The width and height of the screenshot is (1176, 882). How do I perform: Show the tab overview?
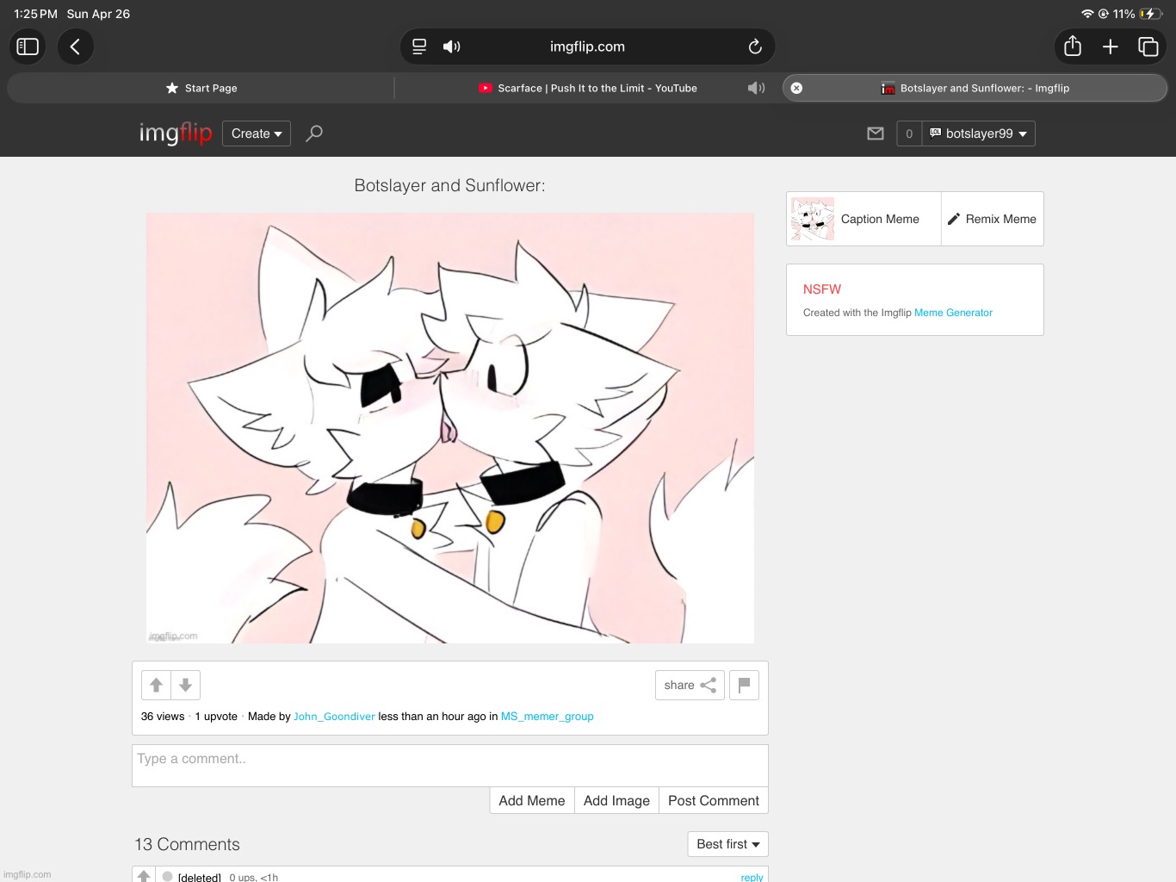(x=1148, y=47)
